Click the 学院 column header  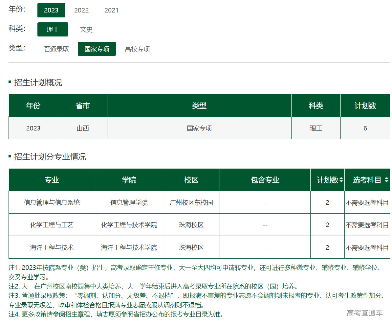point(129,180)
